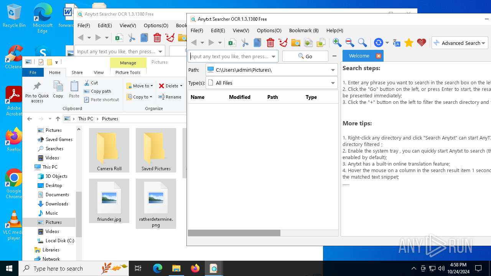The height and width of the screenshot is (276, 491).
Task: Expand the Type(s) All Files dropdown
Action: coord(333,83)
